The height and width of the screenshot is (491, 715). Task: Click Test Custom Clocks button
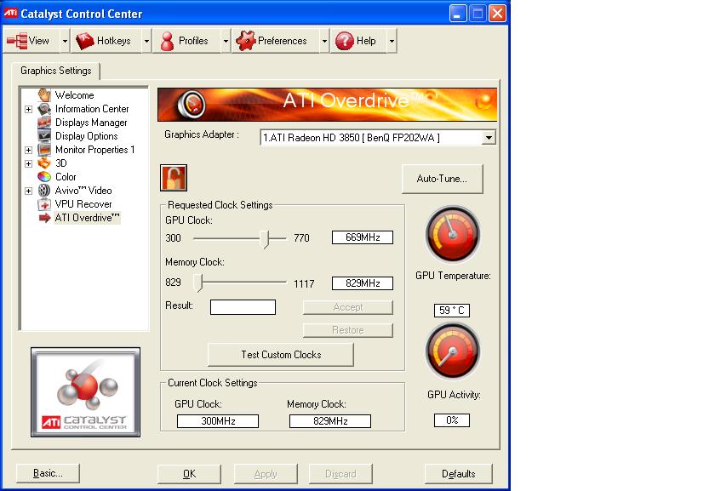point(281,355)
